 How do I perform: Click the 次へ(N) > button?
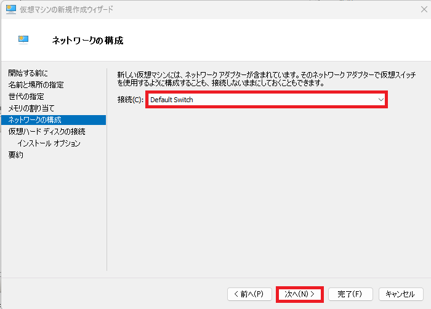click(300, 294)
